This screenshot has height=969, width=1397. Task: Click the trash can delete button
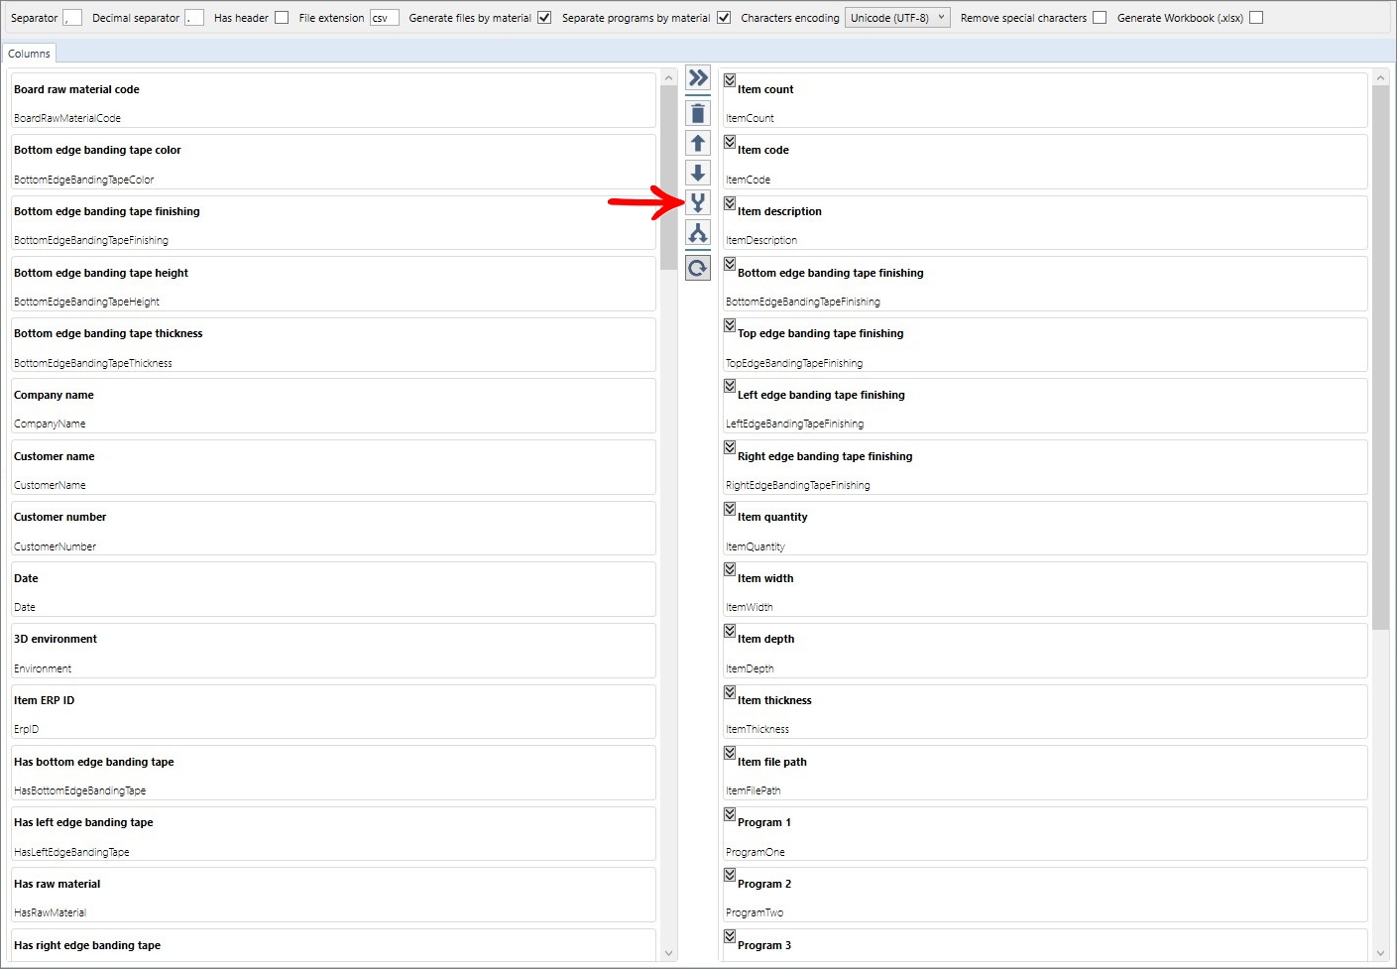(x=698, y=113)
